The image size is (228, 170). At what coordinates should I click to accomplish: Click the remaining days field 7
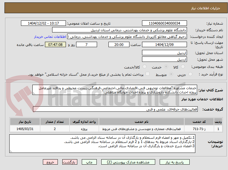click(x=87, y=45)
